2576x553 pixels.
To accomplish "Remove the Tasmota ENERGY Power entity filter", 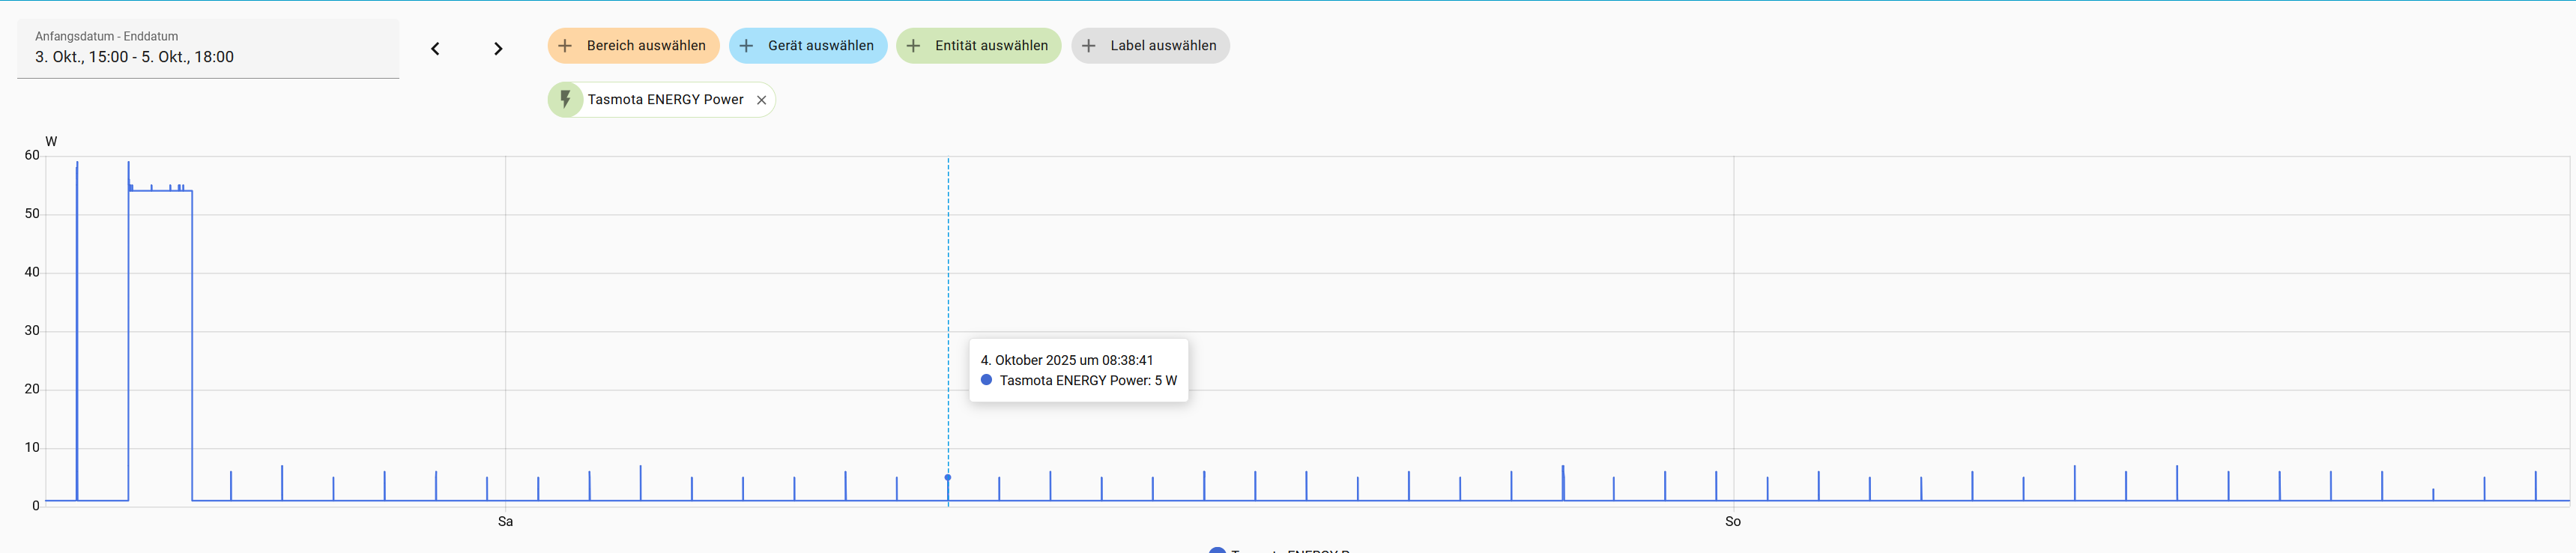I will point(761,100).
